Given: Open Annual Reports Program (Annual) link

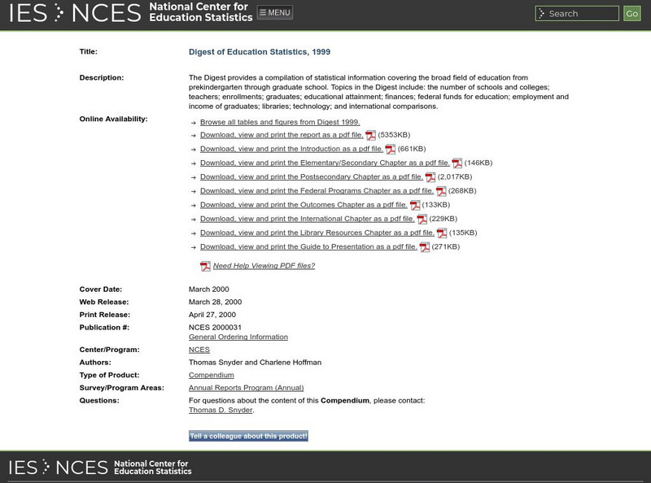Looking at the screenshot, I should [246, 388].
